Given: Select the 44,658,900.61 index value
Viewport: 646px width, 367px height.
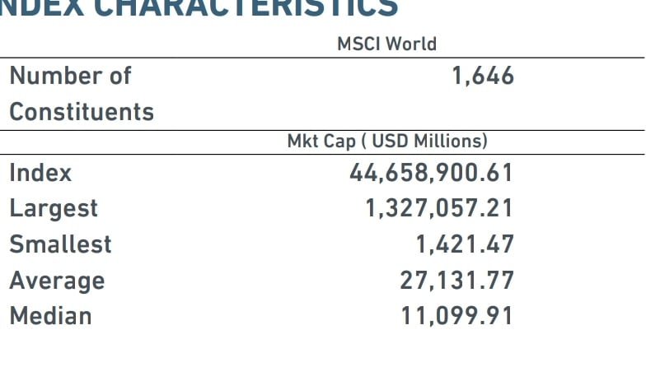Looking at the screenshot, I should [x=432, y=173].
